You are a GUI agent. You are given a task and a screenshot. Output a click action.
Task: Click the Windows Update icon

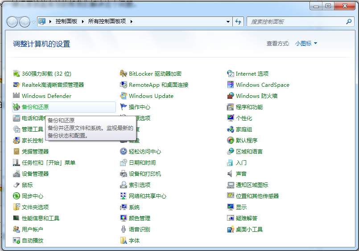(124, 96)
